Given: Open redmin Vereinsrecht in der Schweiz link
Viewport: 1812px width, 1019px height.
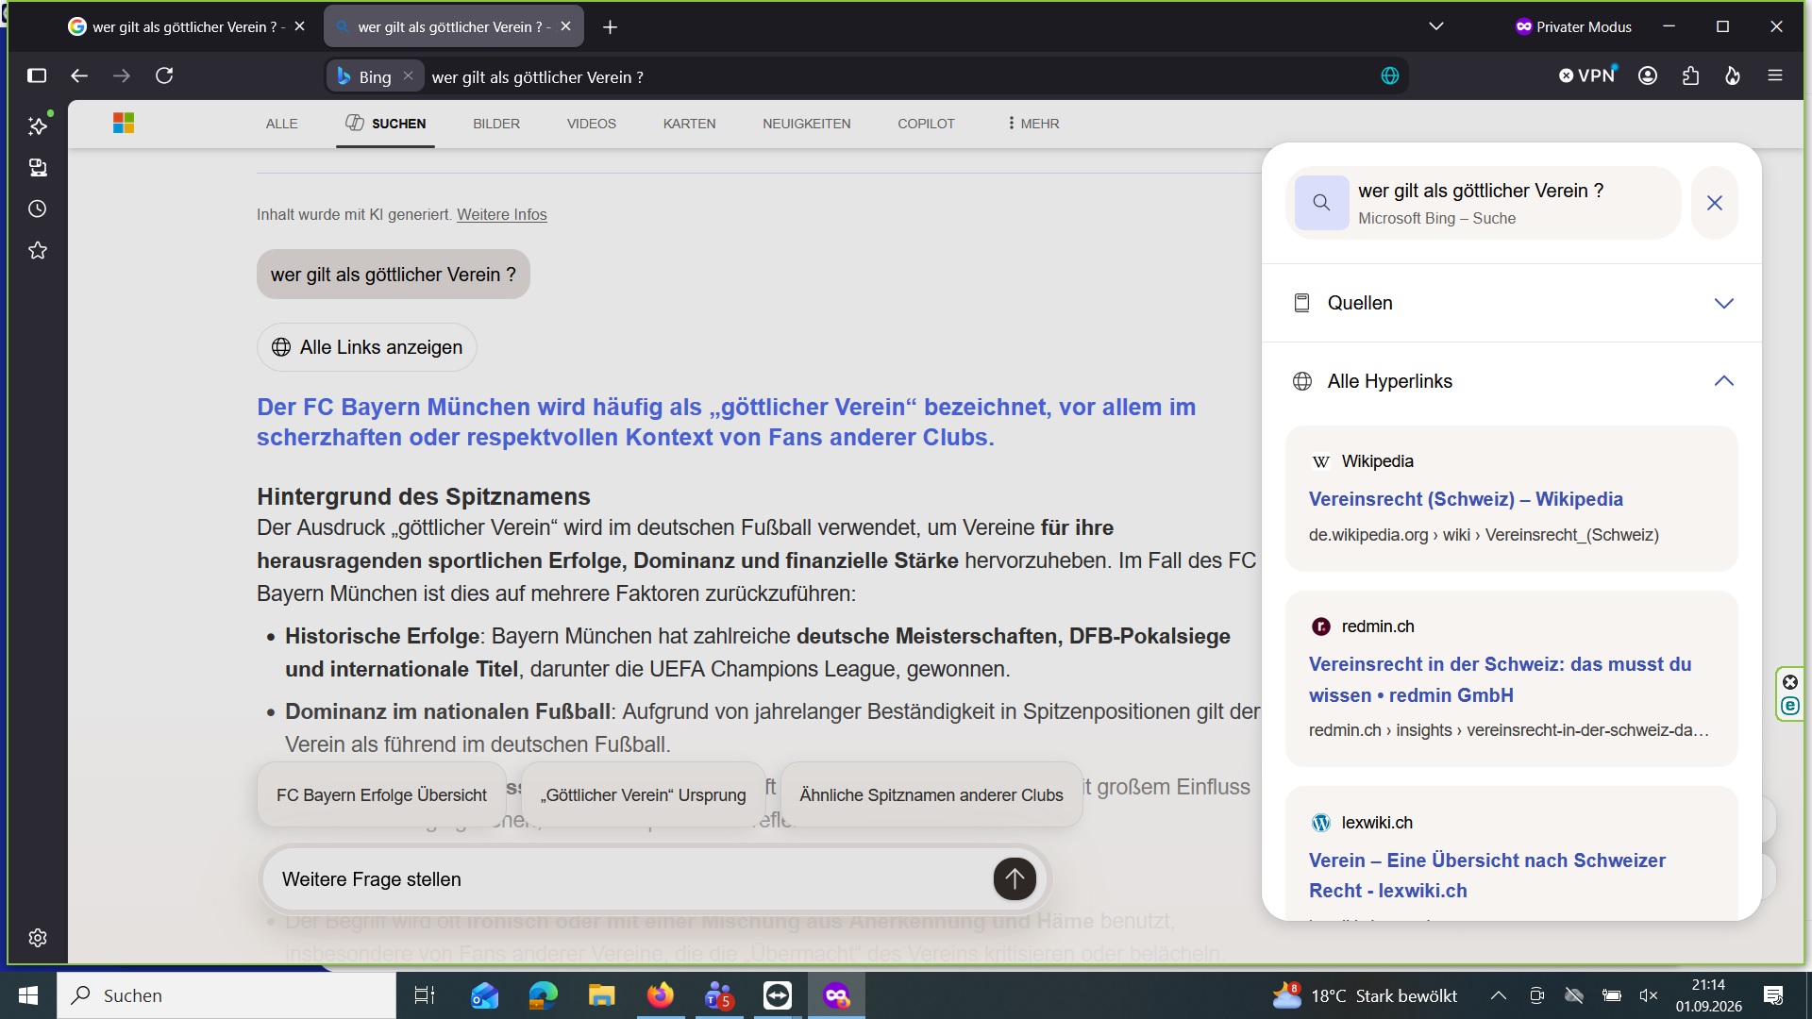Looking at the screenshot, I should (1500, 679).
